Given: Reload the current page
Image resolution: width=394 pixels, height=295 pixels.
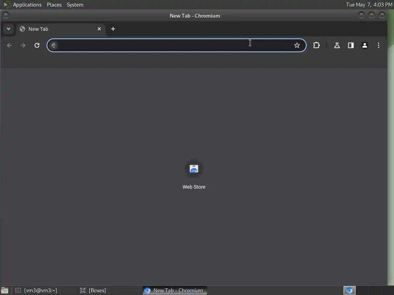Looking at the screenshot, I should click(x=37, y=45).
